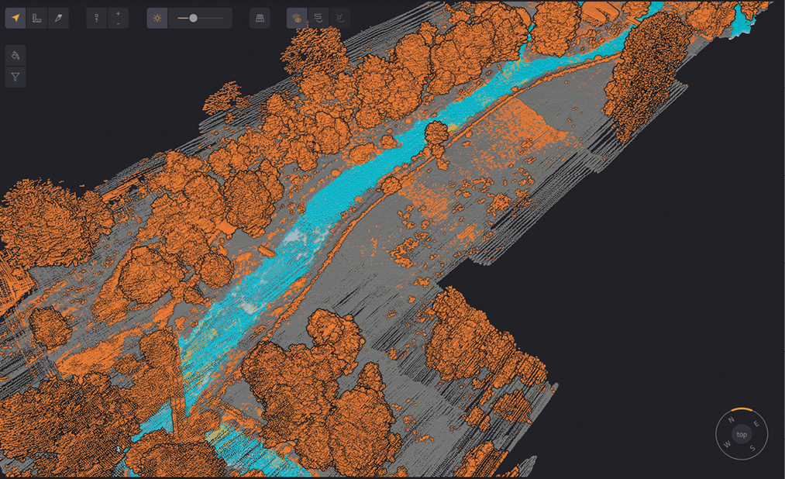The height and width of the screenshot is (479, 785).
Task: Click N on the compass widget
Action: 731,420
